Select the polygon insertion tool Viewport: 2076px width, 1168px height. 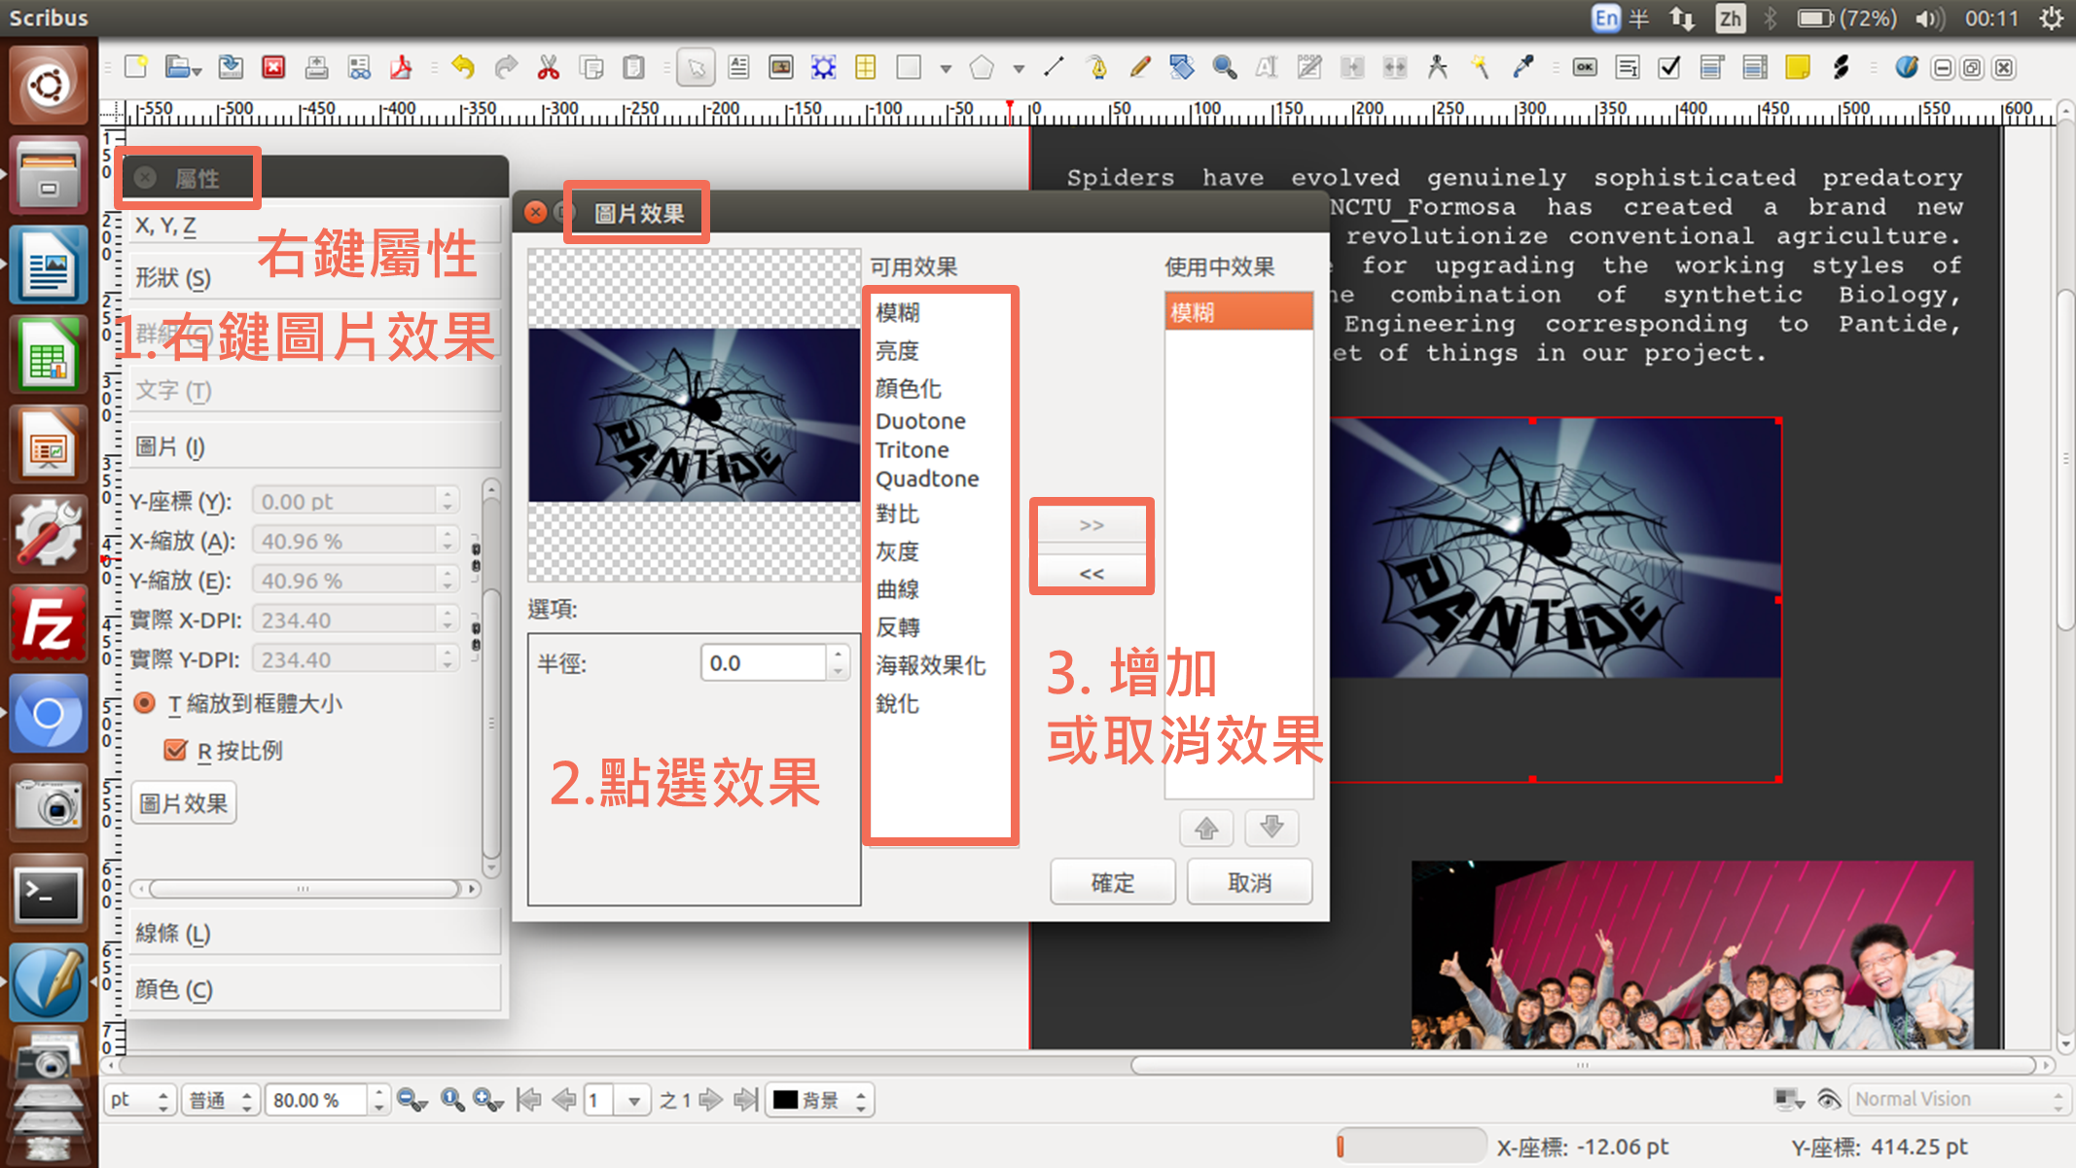pos(982,67)
